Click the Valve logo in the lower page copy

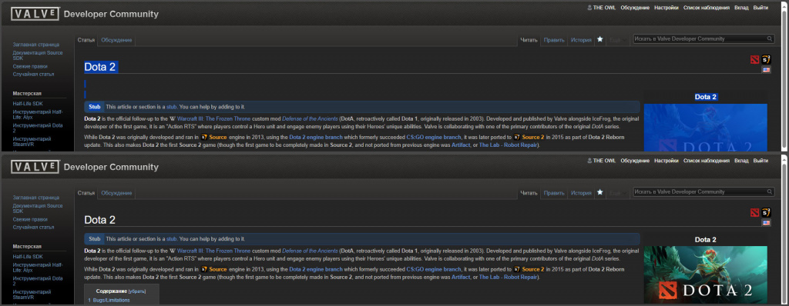(35, 167)
